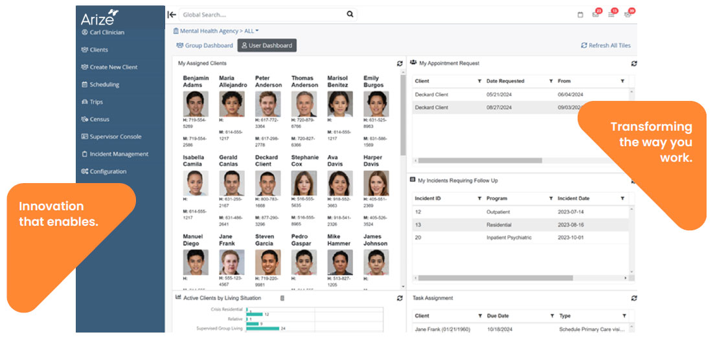
Task: Select appointment row dated 08/27/2024
Action: click(520, 107)
